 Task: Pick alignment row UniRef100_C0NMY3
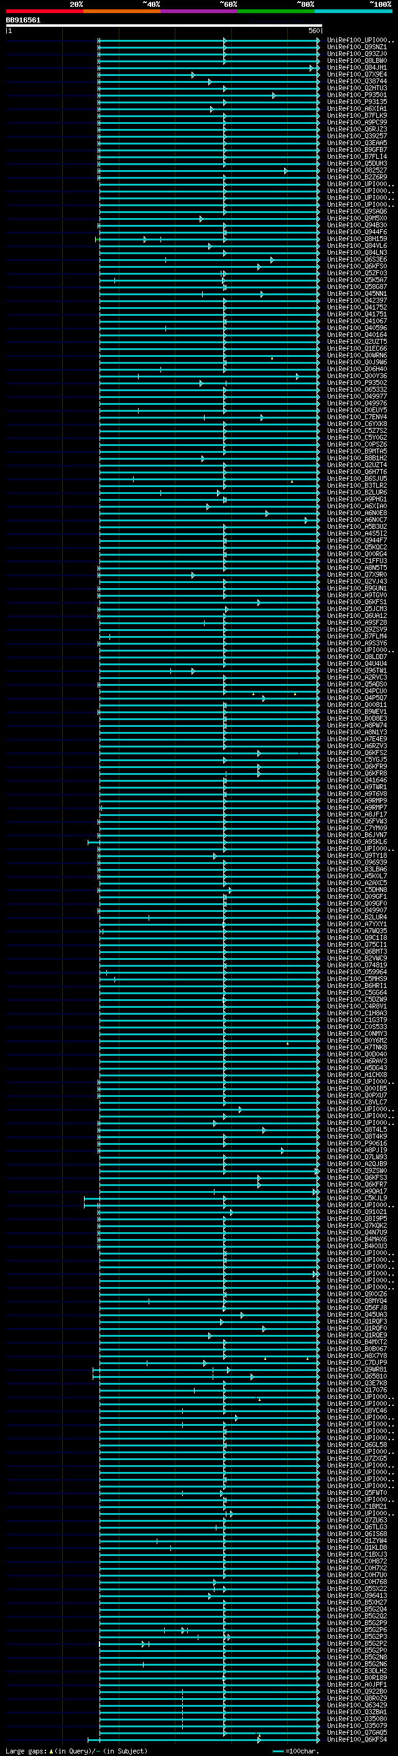coord(356,1033)
